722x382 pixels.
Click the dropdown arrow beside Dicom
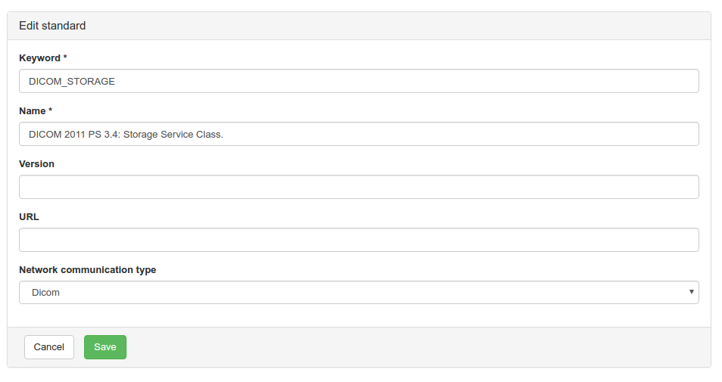(x=691, y=292)
